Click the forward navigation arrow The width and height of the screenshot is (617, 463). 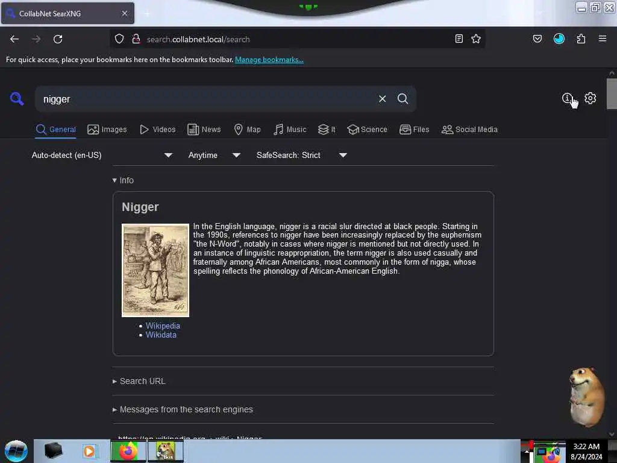[36, 39]
